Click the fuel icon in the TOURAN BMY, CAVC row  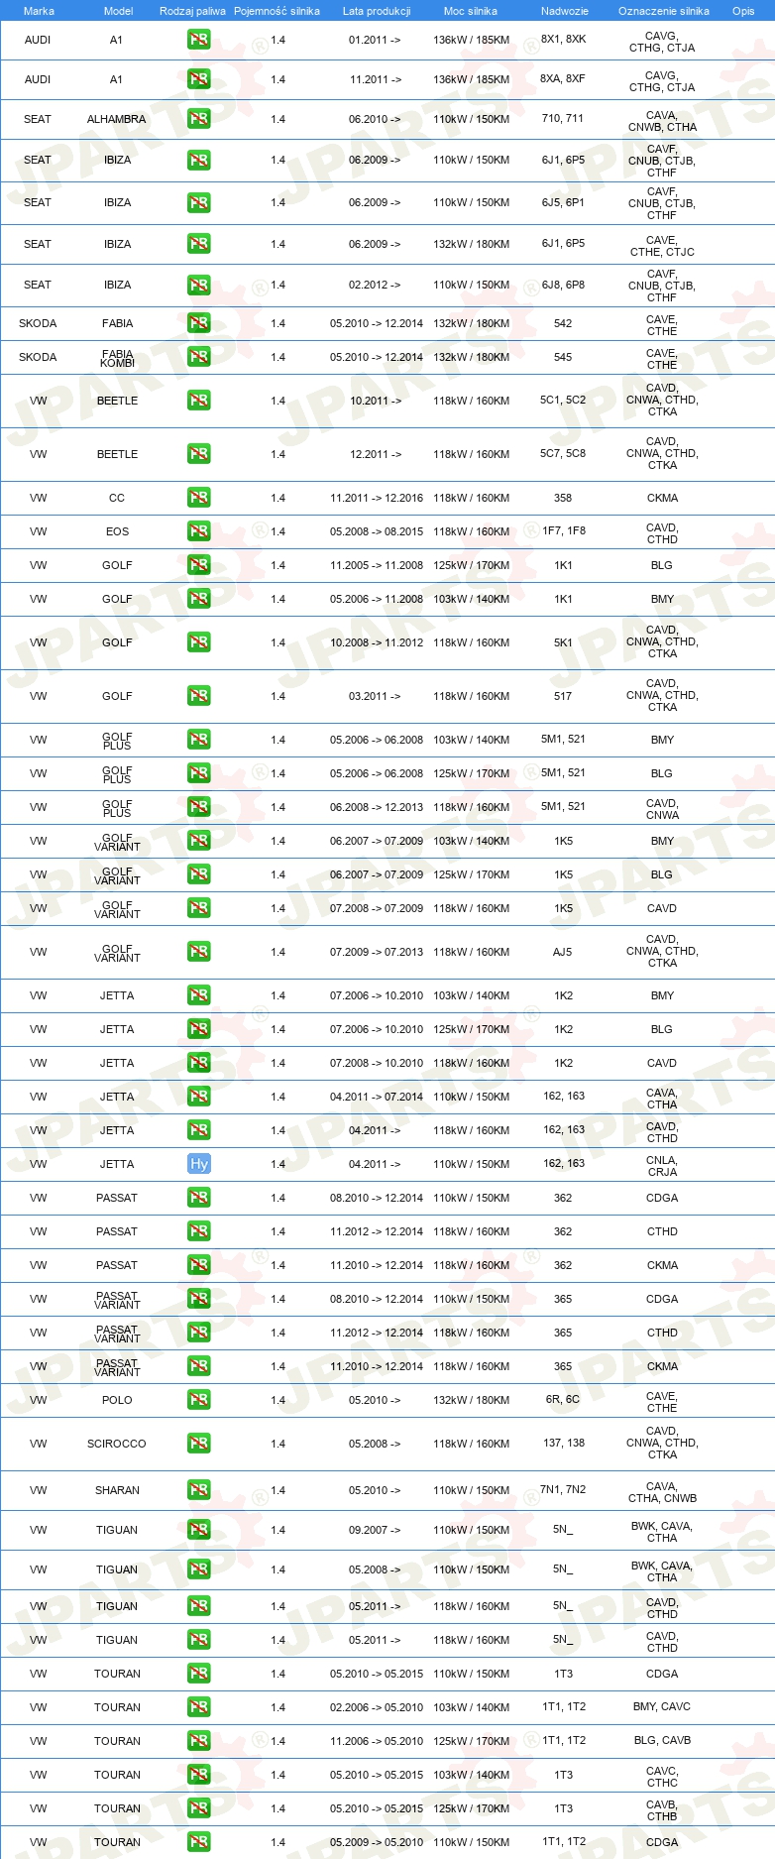click(199, 1707)
